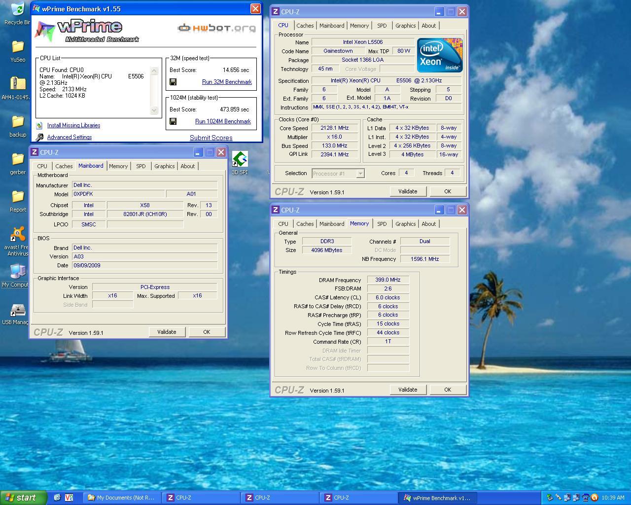Image resolution: width=631 pixels, height=505 pixels.
Task: Click the Southbridge value 82801JR (ICH10R)
Action: click(145, 215)
